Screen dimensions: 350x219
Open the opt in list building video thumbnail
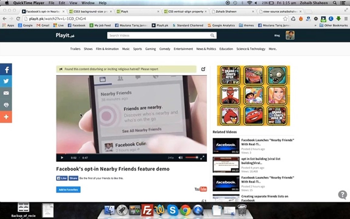tap(226, 165)
